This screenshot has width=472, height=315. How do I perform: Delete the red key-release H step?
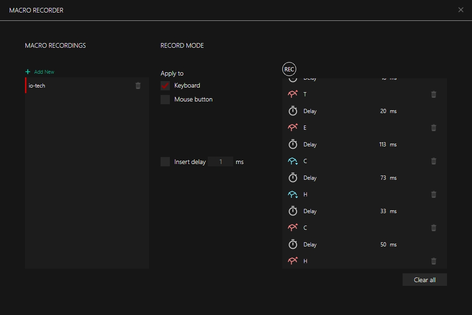434,261
